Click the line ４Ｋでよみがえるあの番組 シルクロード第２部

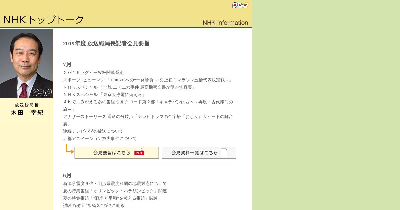[x=148, y=105]
